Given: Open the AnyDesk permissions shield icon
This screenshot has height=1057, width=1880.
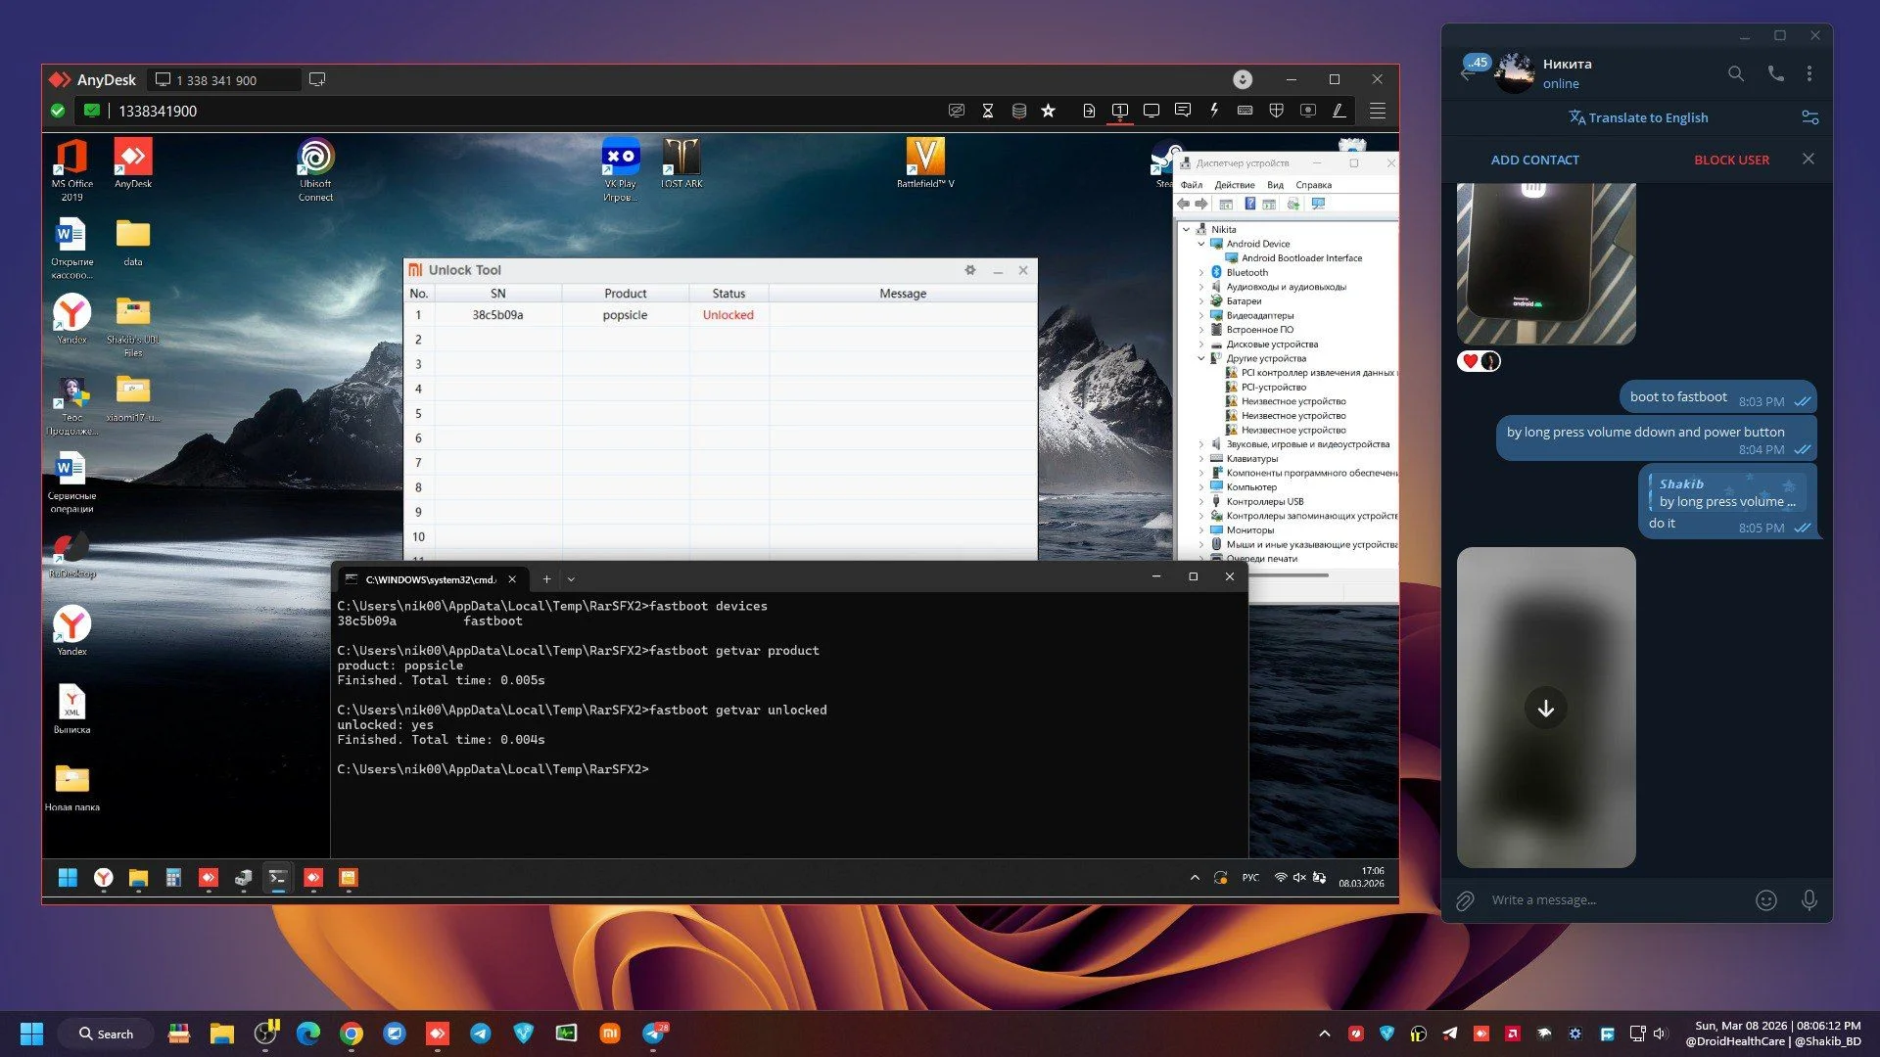Looking at the screenshot, I should coord(1277,111).
